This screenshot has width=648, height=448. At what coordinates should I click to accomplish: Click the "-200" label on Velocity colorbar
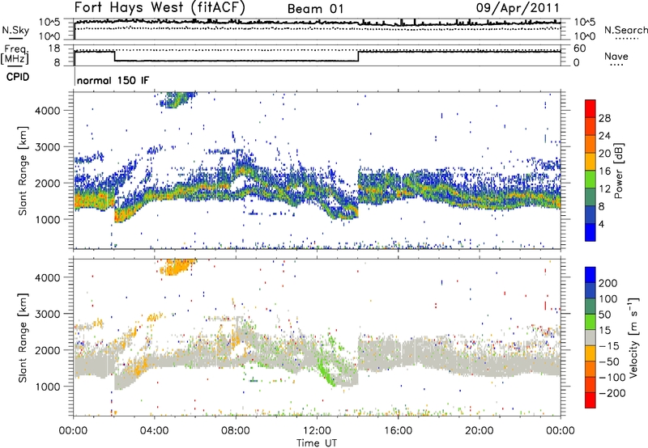coord(612,393)
